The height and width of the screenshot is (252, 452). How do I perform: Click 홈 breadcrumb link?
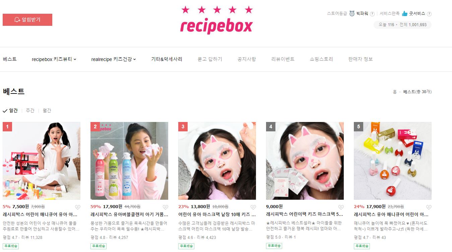pos(395,92)
